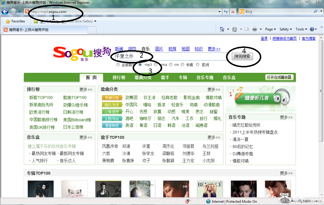Open the 官方博客 link
Viewport: 324px width, 205px height.
tap(309, 38)
